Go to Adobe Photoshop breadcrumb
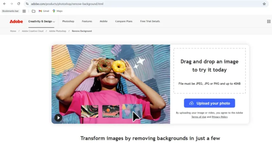The height and width of the screenshot is (143, 272). (57, 31)
